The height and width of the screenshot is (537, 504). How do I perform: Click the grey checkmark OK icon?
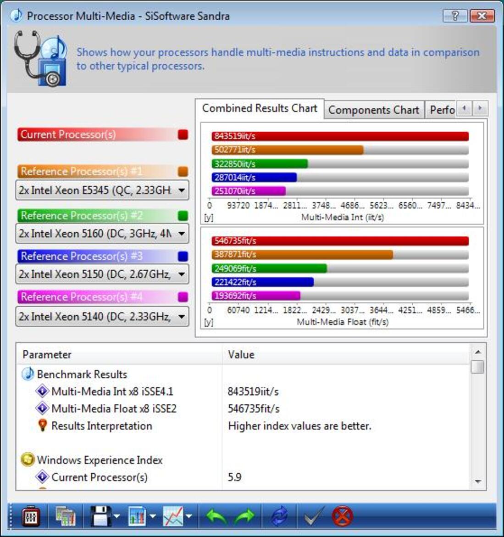tap(314, 516)
